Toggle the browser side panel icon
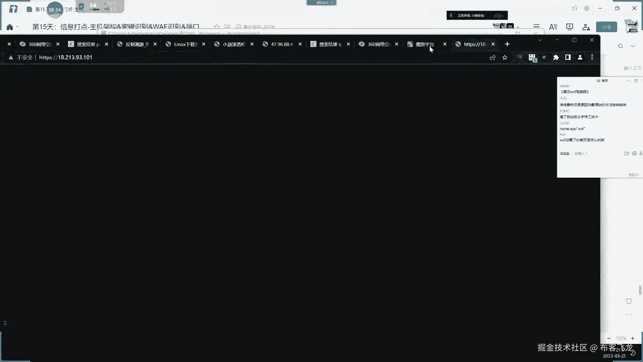Image resolution: width=643 pixels, height=362 pixels. click(568, 57)
